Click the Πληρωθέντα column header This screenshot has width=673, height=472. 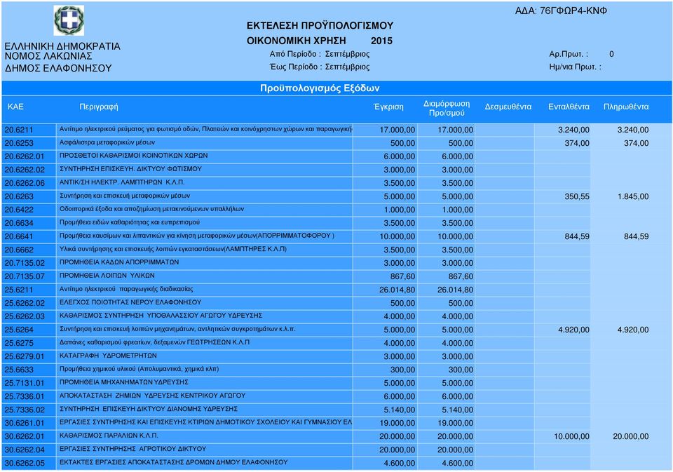[x=626, y=107]
